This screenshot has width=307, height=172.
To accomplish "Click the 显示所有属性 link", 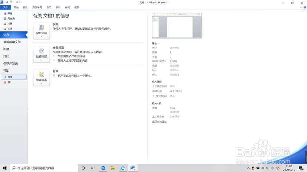I will pos(159,122).
